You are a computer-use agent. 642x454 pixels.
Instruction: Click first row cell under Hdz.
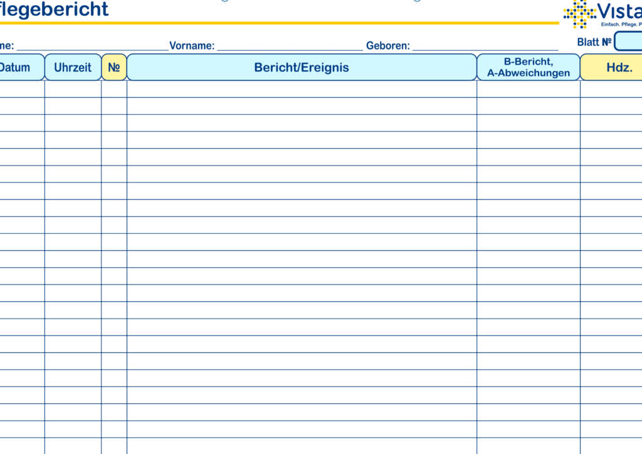(611, 89)
